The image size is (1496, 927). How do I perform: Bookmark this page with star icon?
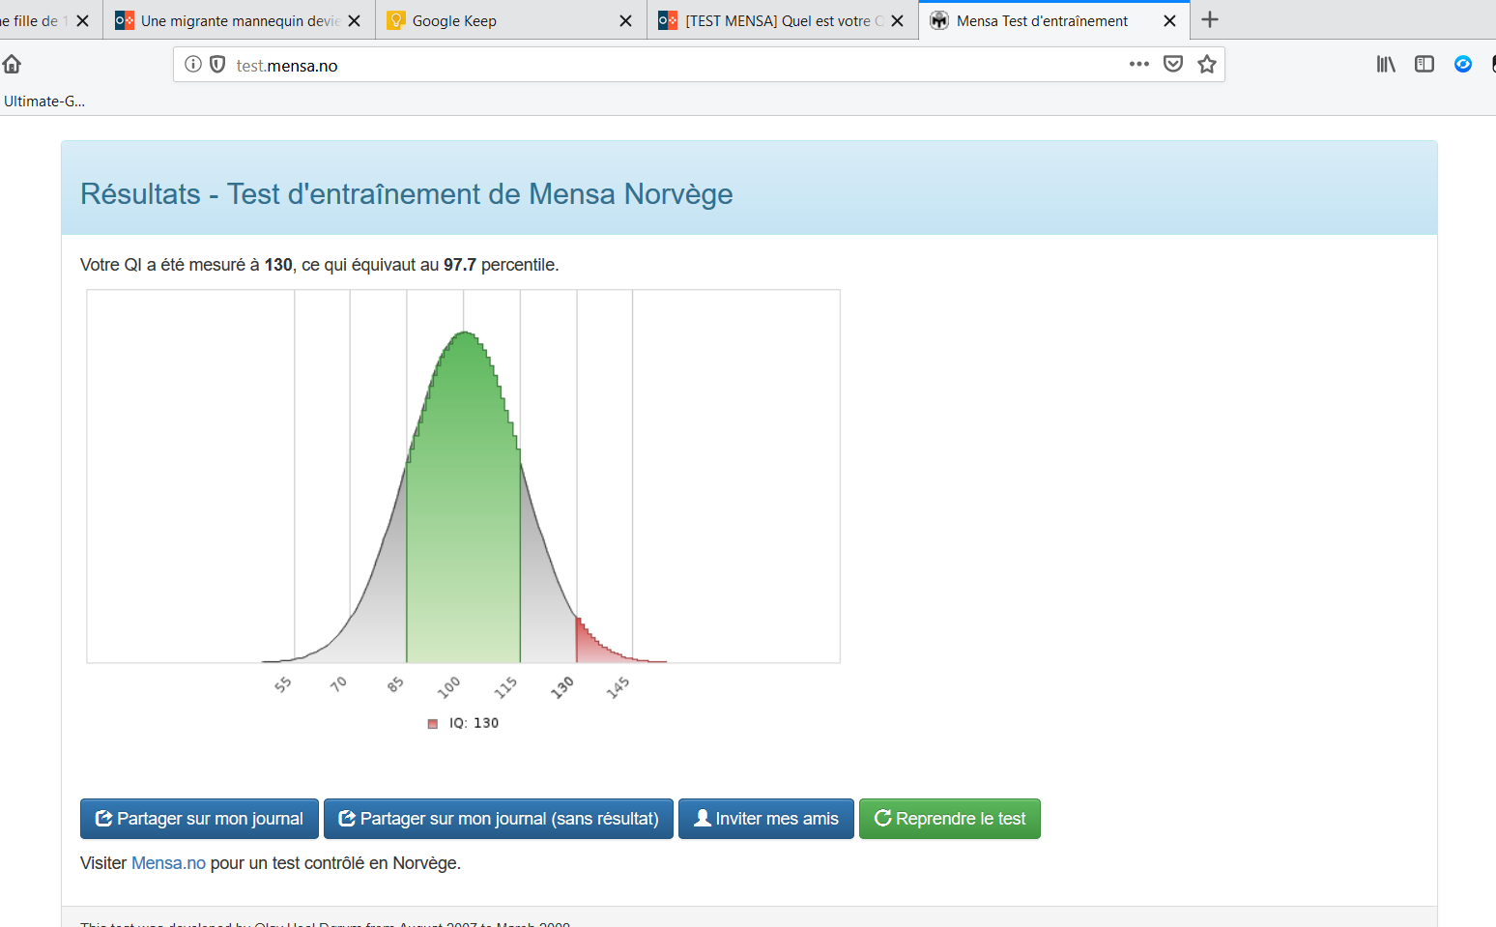[x=1207, y=64]
